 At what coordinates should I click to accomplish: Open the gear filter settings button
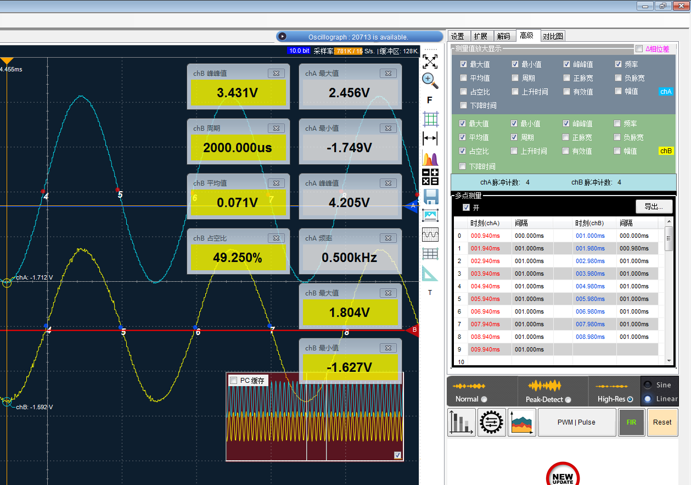coord(491,422)
